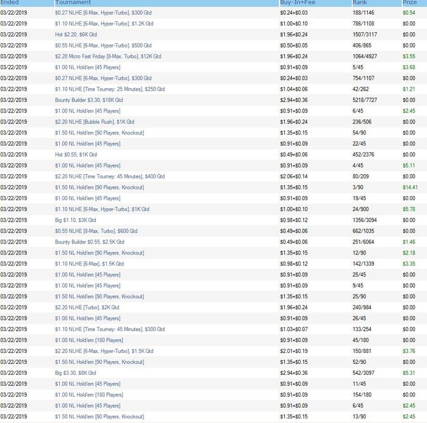Select the 26/45 rank cell

click(359, 318)
